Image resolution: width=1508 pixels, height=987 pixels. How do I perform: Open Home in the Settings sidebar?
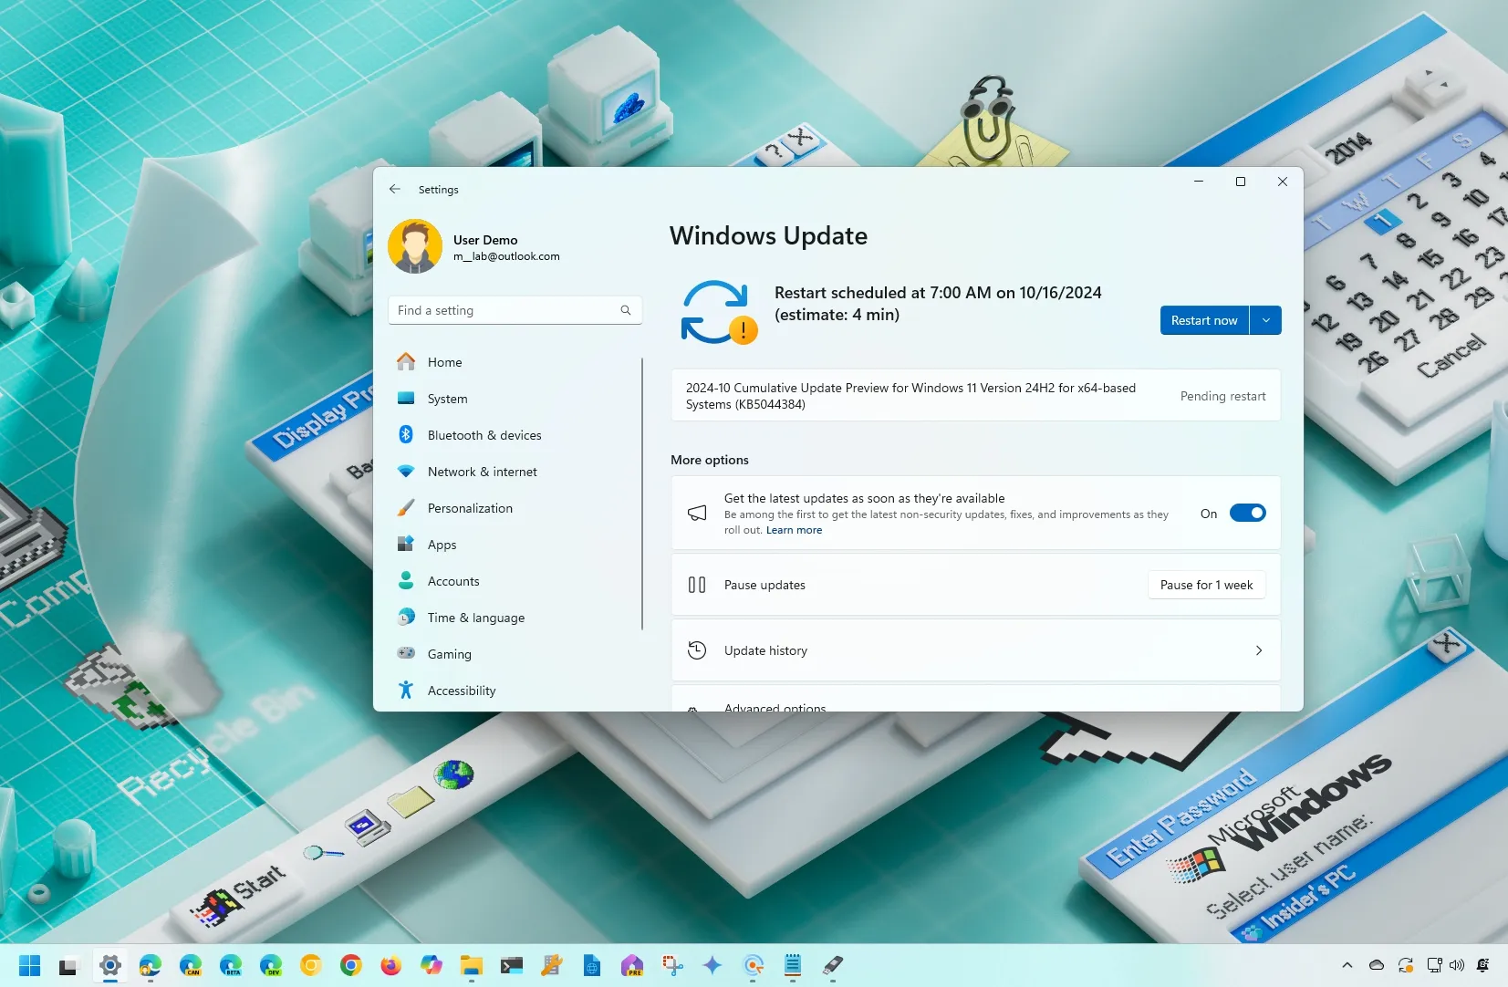[515, 362]
